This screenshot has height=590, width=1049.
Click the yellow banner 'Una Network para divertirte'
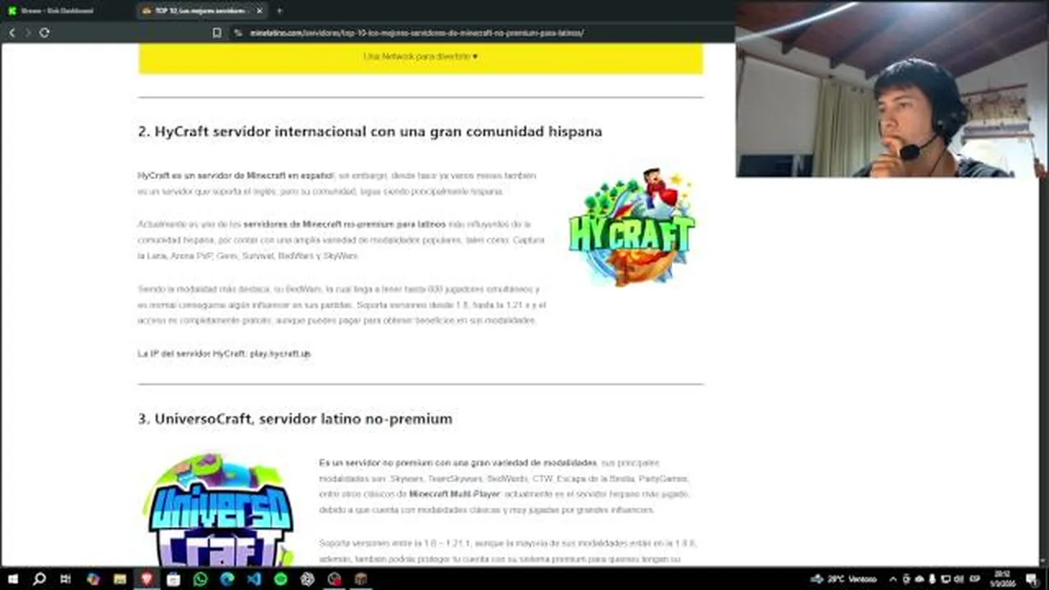tap(420, 57)
